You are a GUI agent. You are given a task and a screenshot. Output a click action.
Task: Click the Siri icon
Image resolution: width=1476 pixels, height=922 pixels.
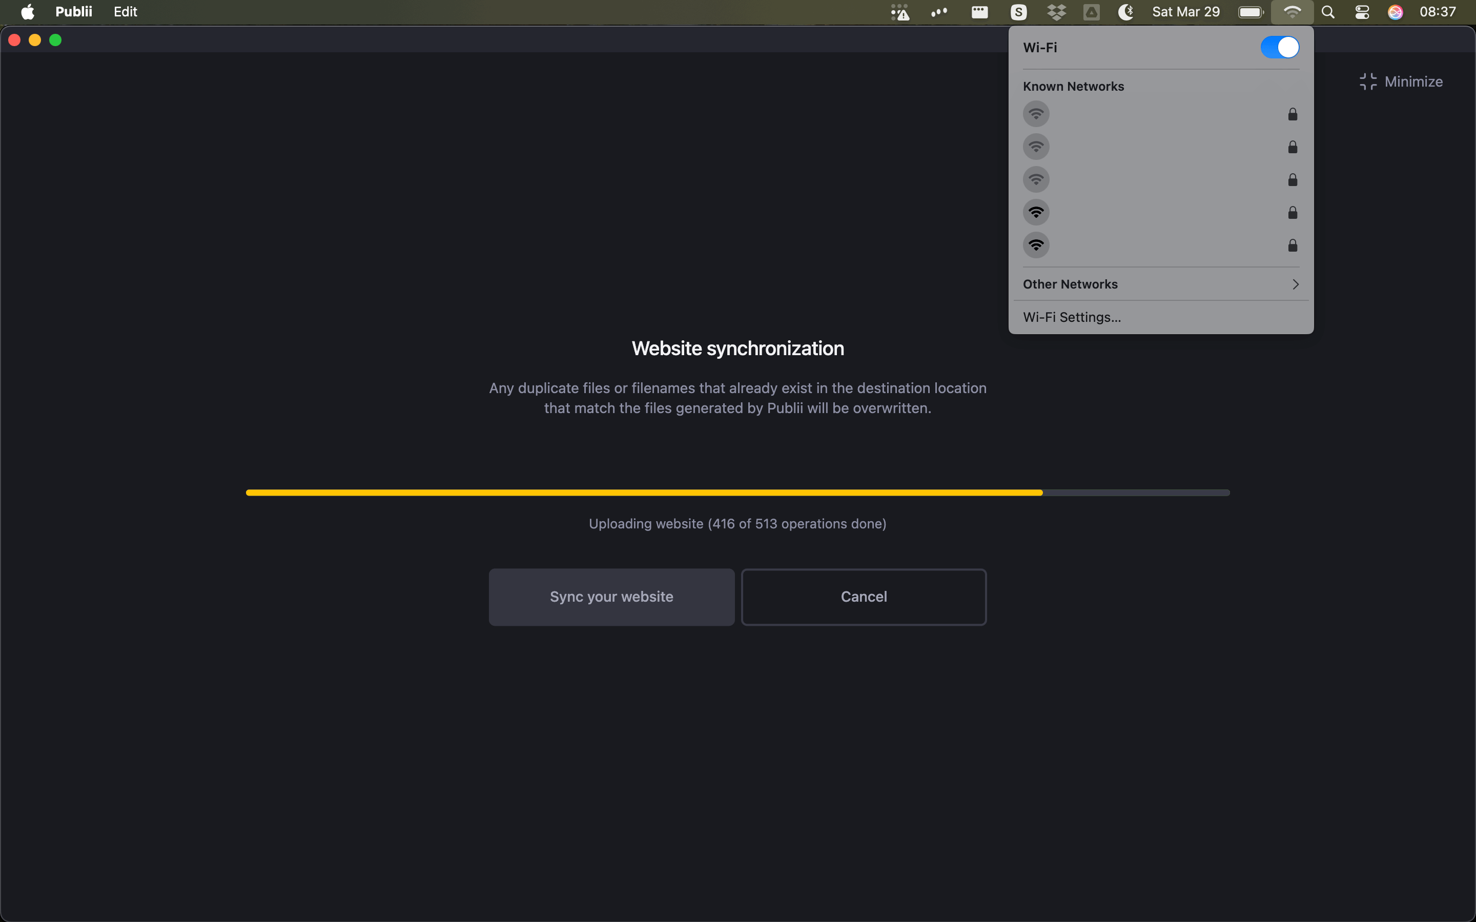1396,12
